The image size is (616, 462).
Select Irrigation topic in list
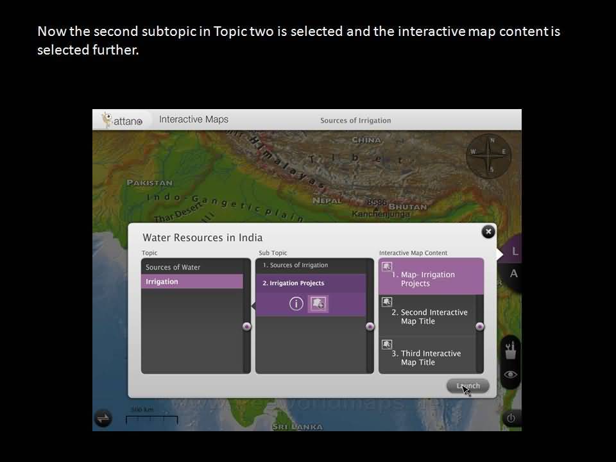pos(192,282)
